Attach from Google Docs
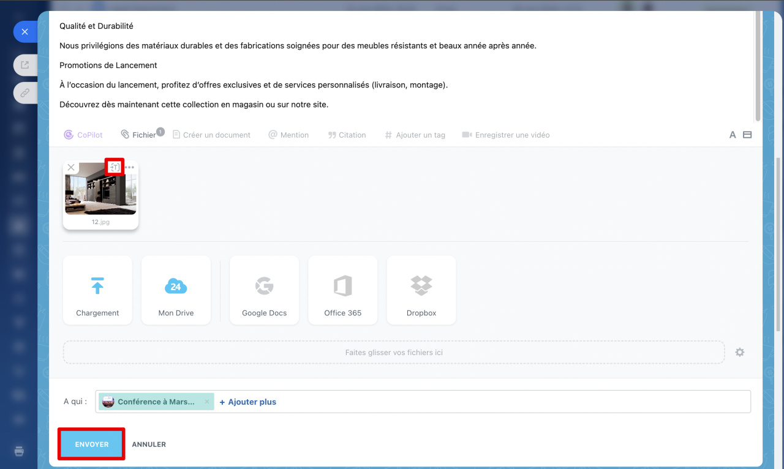The width and height of the screenshot is (784, 469). [x=264, y=290]
